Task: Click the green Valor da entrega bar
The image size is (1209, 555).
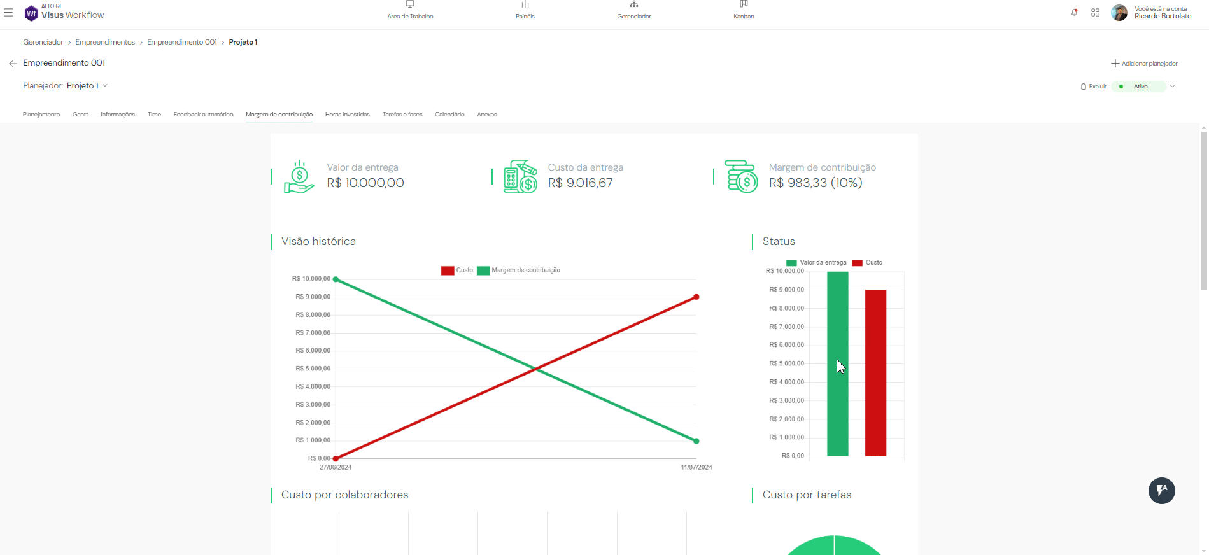Action: click(838, 364)
